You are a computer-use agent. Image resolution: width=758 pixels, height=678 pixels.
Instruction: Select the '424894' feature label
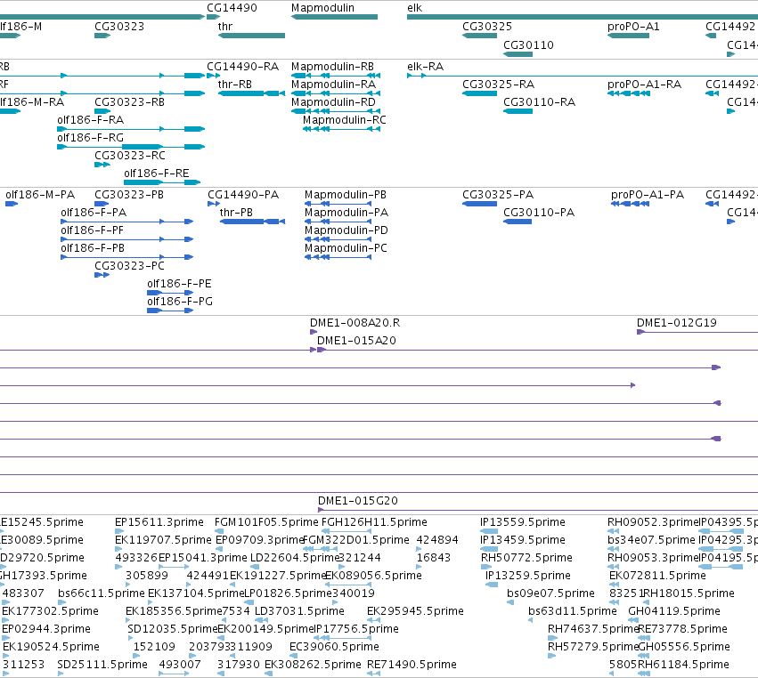[x=437, y=540]
